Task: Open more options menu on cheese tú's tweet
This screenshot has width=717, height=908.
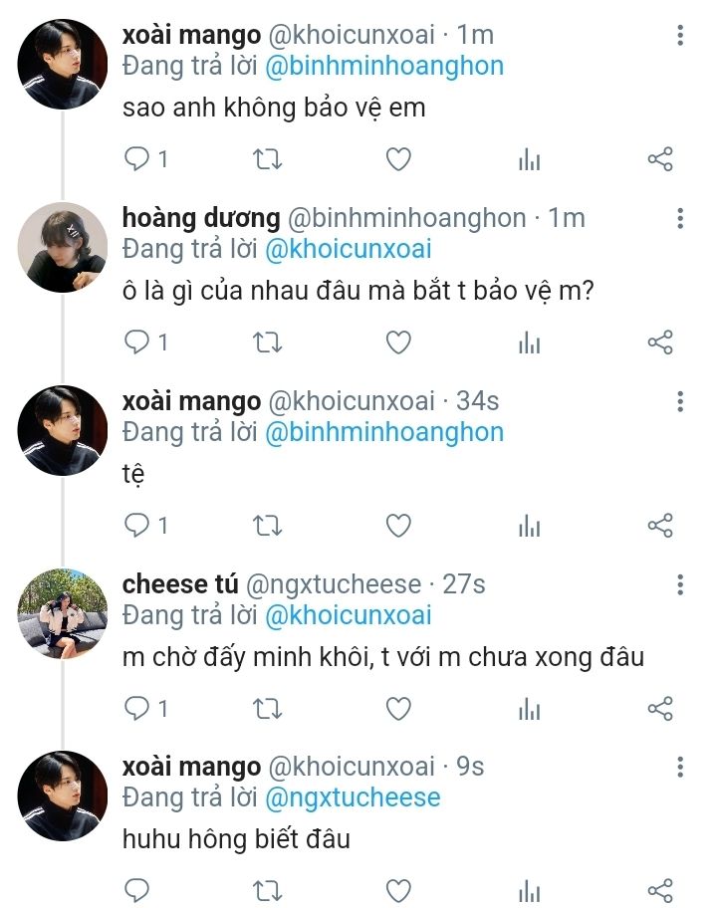Action: click(680, 584)
